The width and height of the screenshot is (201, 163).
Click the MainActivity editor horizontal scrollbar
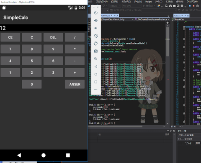115,127
